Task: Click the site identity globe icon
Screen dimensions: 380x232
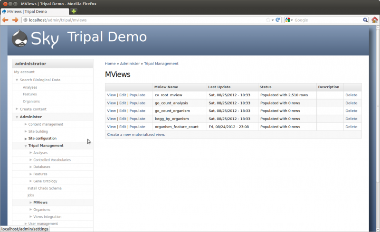Action: pos(25,20)
